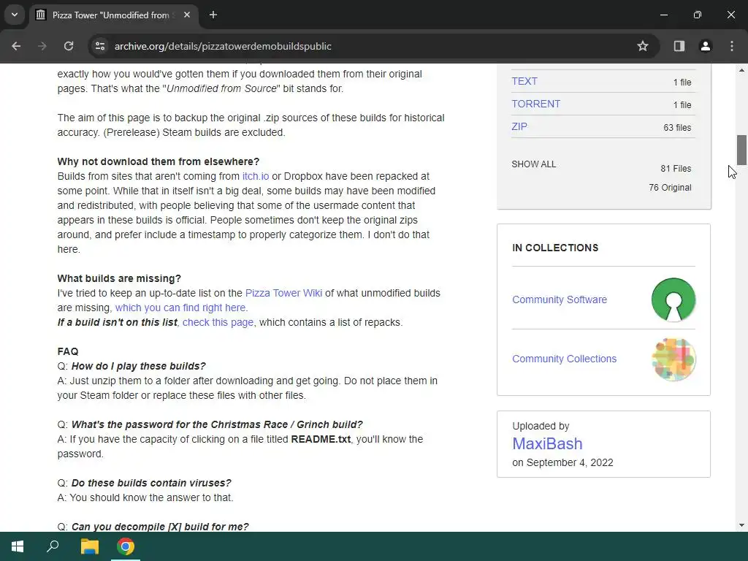The width and height of the screenshot is (748, 561).
Task: Click SHOW ALL files link
Action: [x=533, y=164]
